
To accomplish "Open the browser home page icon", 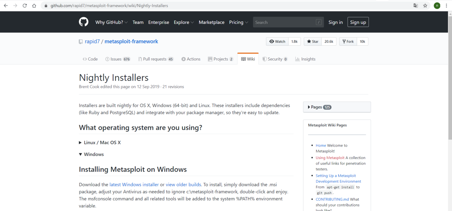I will point(34,6).
